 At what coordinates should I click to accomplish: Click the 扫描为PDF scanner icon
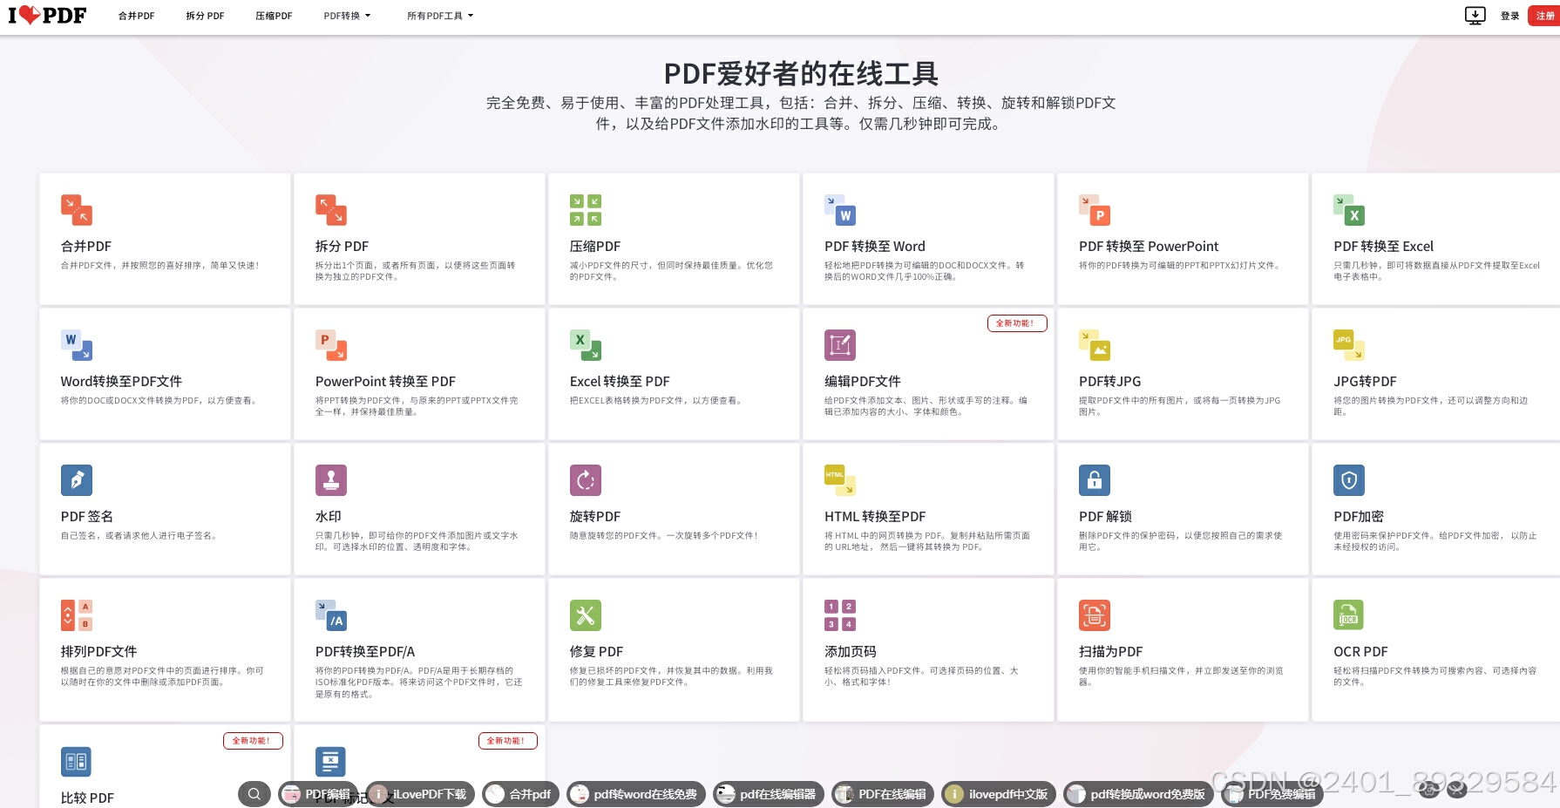1095,615
